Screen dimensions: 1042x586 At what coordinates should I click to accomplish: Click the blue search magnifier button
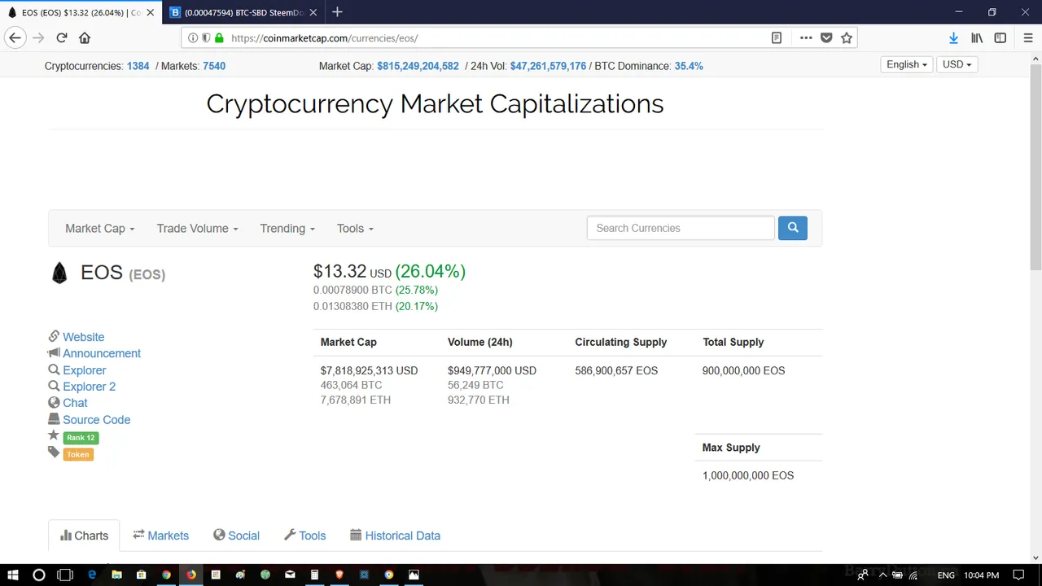point(792,228)
